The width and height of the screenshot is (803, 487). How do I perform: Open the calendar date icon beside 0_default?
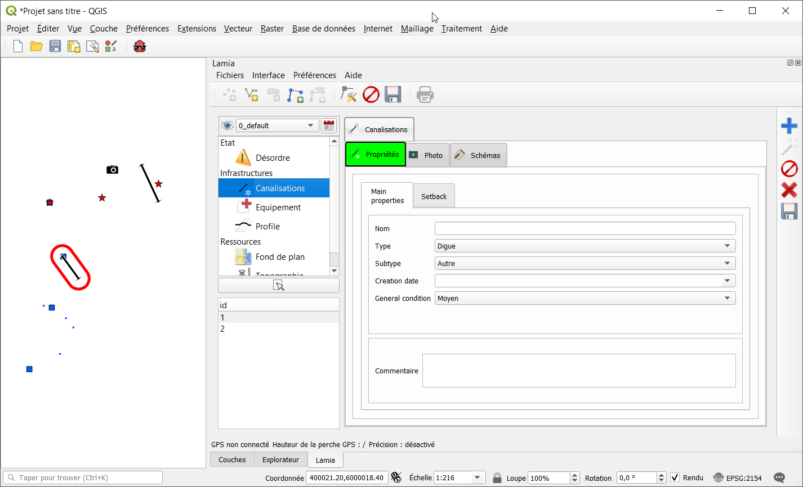(x=328, y=125)
